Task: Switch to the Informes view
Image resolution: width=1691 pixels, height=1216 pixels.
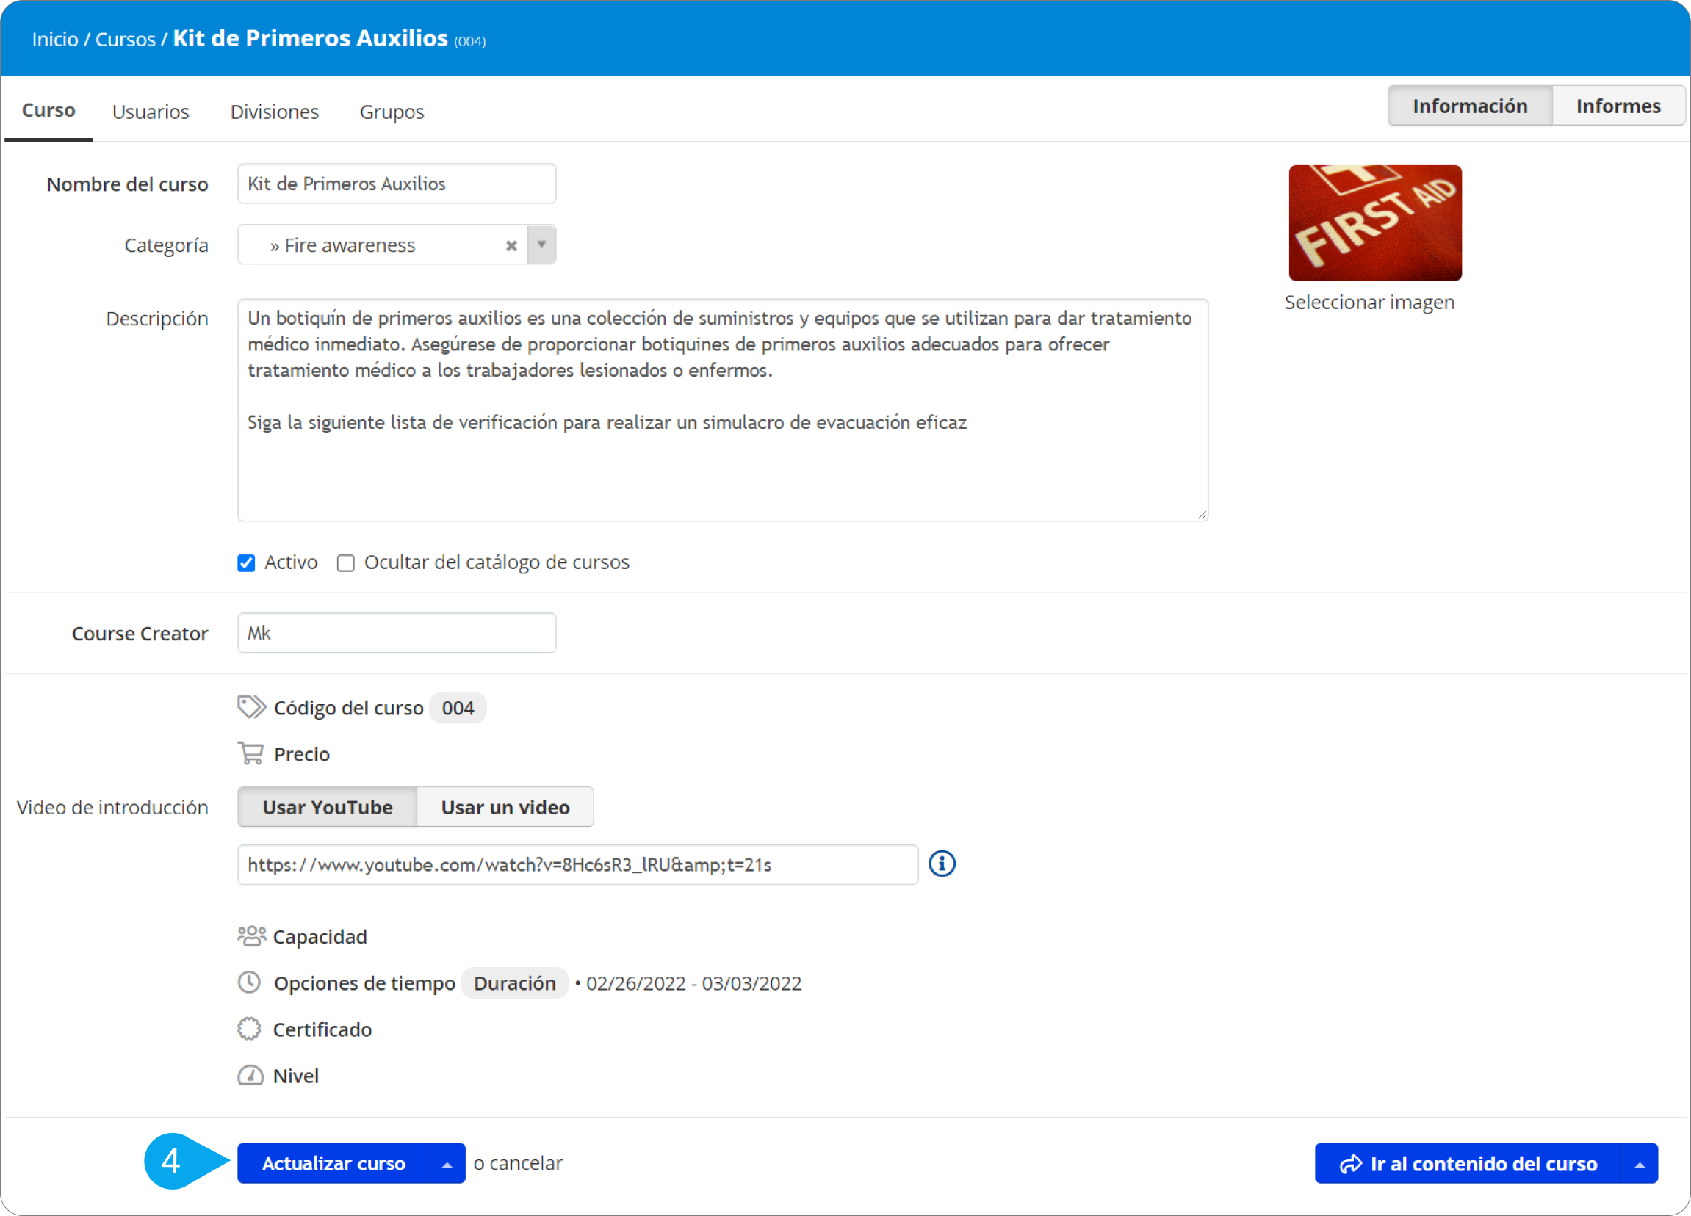Action: click(x=1618, y=106)
